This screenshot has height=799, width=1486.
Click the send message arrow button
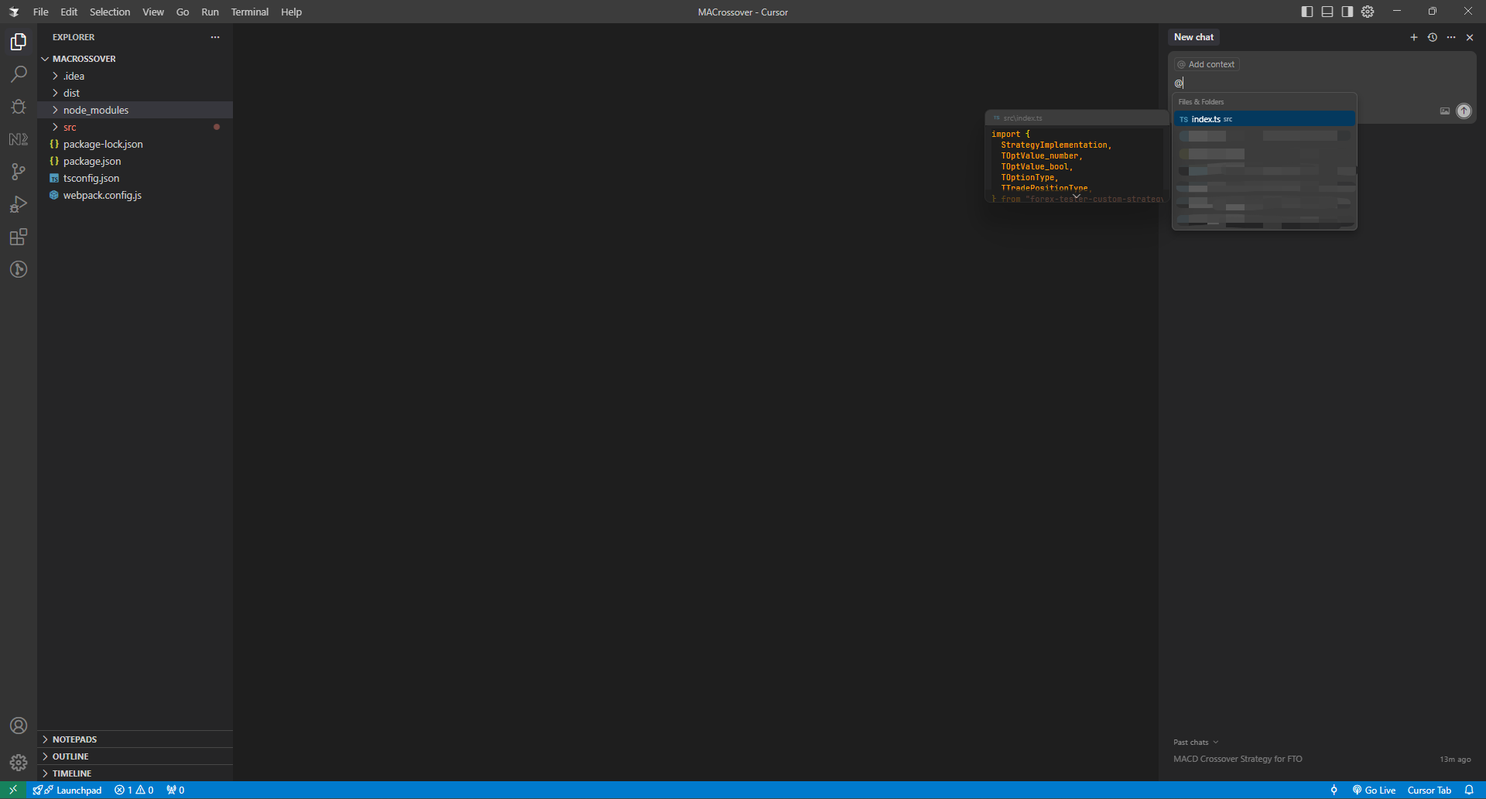1464,111
